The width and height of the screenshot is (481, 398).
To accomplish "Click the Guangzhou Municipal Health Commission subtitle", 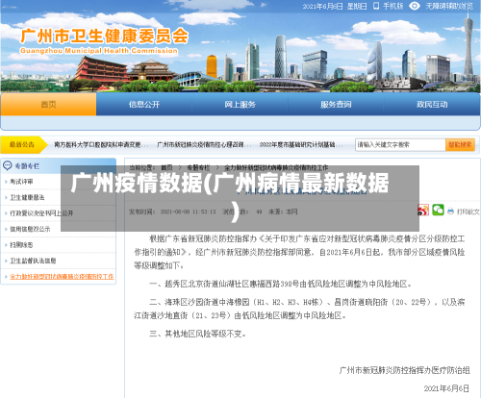I will pos(99,51).
